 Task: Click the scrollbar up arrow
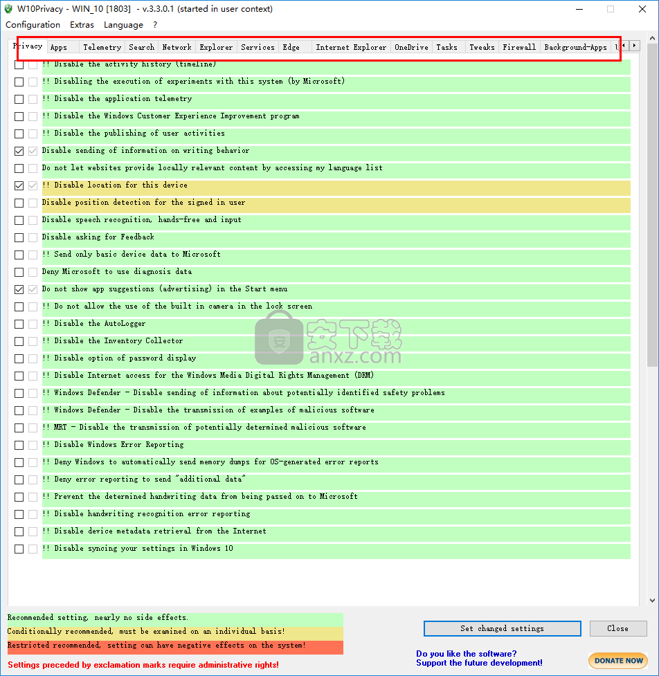pos(652,38)
